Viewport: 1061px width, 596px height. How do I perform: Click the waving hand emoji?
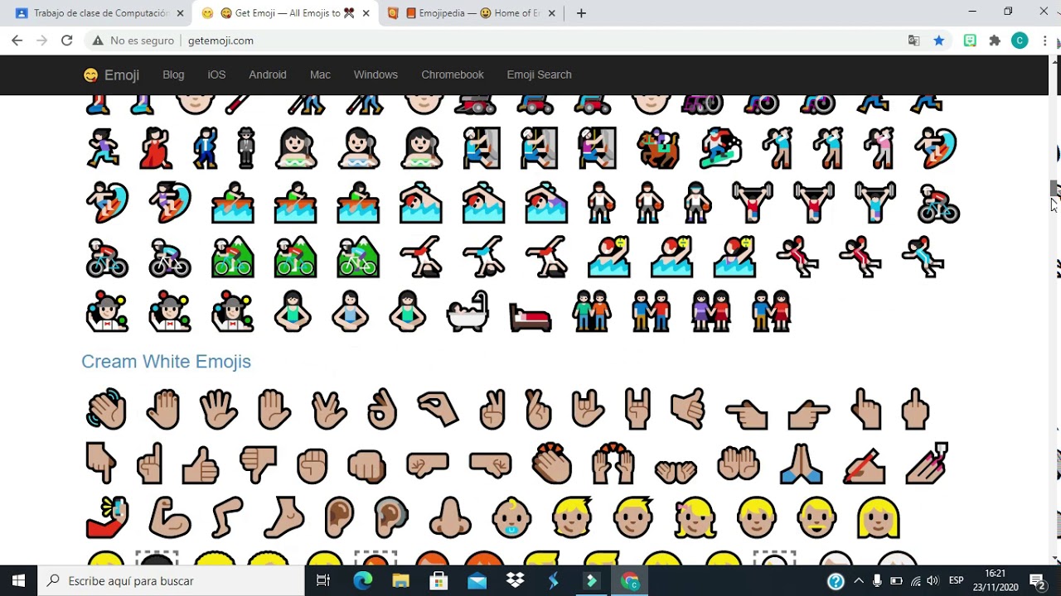point(107,409)
